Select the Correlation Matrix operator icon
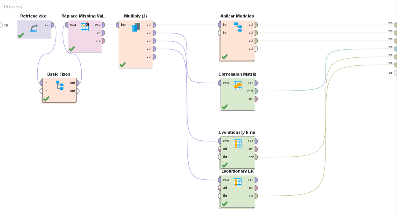 (238, 85)
